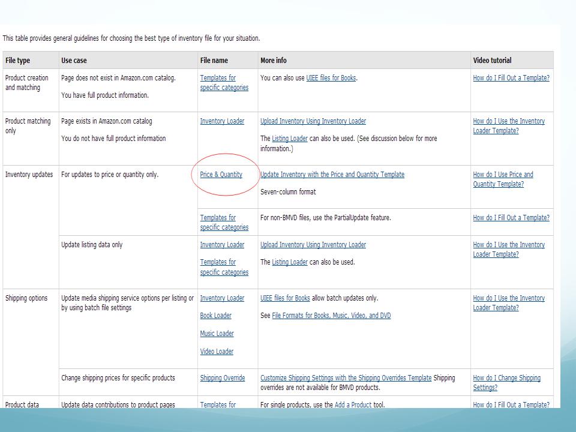Click Inventory Loader in Update listing data only row
This screenshot has height=432, width=576.
click(x=222, y=245)
